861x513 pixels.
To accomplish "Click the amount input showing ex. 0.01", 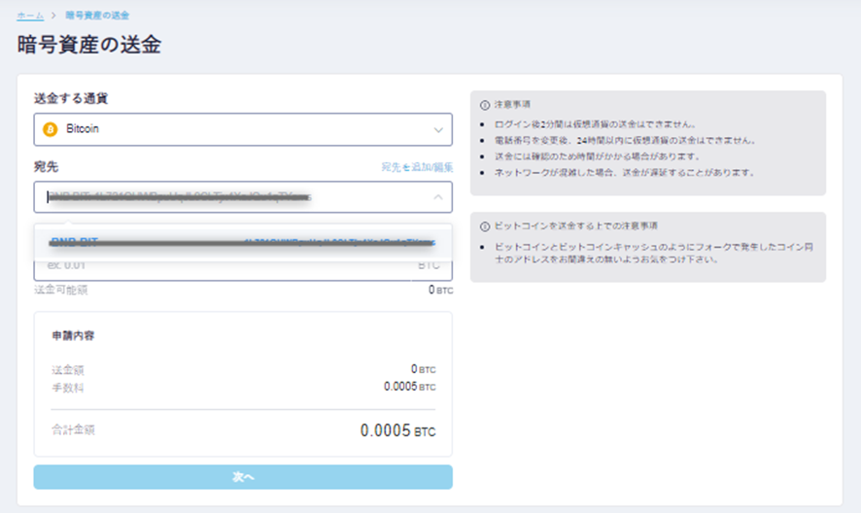I will pyautogui.click(x=224, y=265).
